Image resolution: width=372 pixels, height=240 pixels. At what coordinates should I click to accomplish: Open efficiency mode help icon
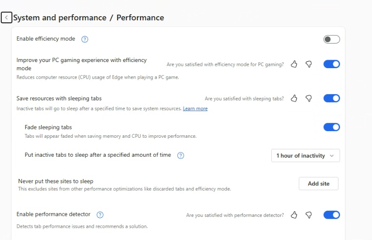click(85, 39)
